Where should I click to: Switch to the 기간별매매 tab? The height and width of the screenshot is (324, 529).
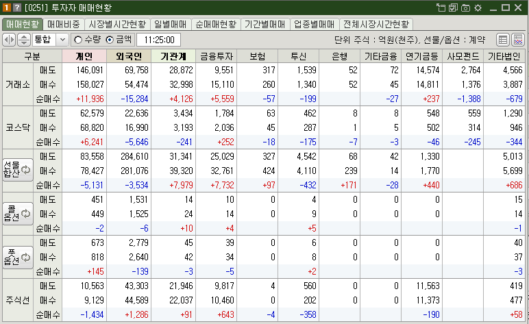264,24
